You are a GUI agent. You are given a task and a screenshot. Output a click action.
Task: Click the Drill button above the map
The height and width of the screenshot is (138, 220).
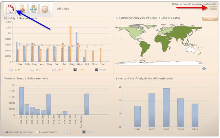coord(210,19)
